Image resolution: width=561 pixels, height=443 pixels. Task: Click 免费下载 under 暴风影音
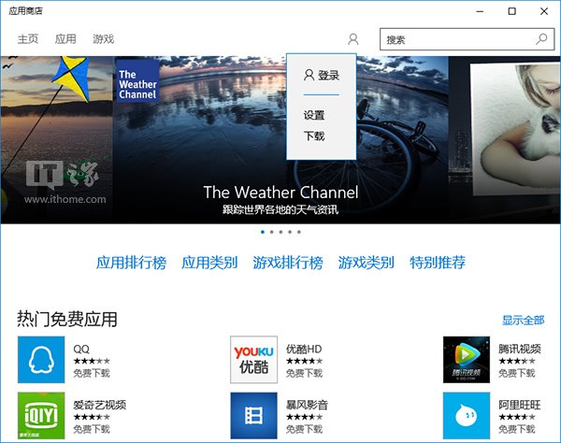304,429
